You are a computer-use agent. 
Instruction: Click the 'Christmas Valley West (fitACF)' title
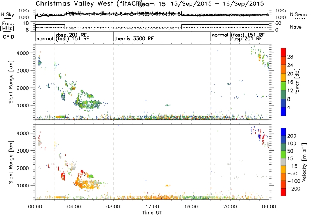pyautogui.click(x=89, y=4)
